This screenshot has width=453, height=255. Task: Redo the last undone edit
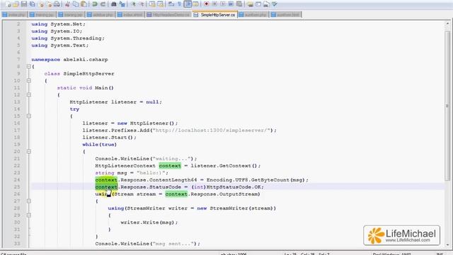coord(103,4)
